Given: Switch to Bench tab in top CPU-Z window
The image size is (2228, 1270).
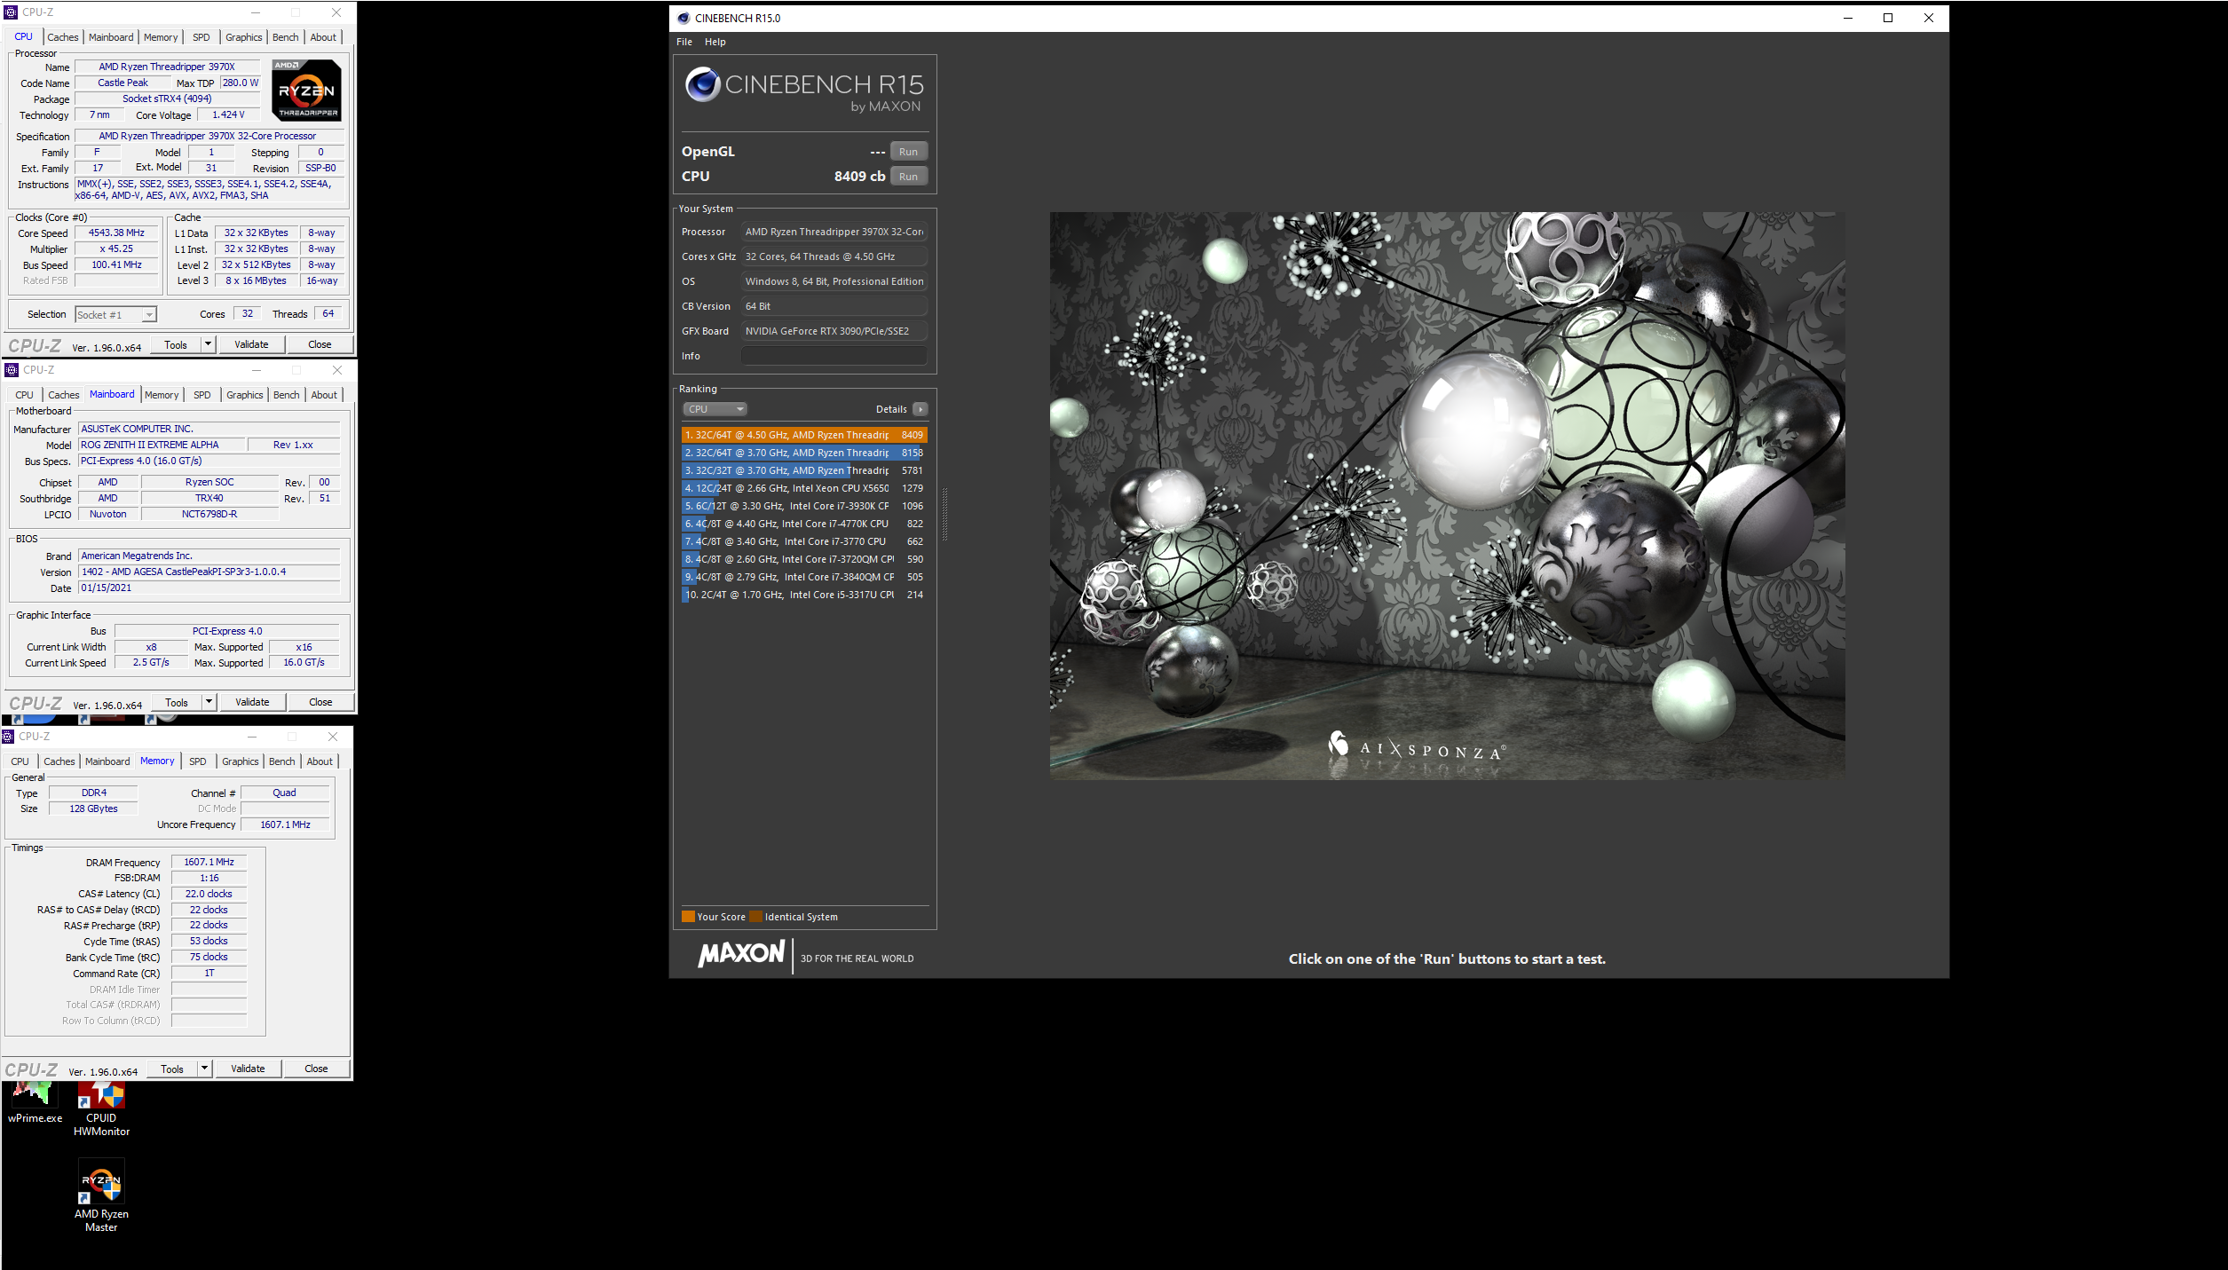Looking at the screenshot, I should 286,37.
